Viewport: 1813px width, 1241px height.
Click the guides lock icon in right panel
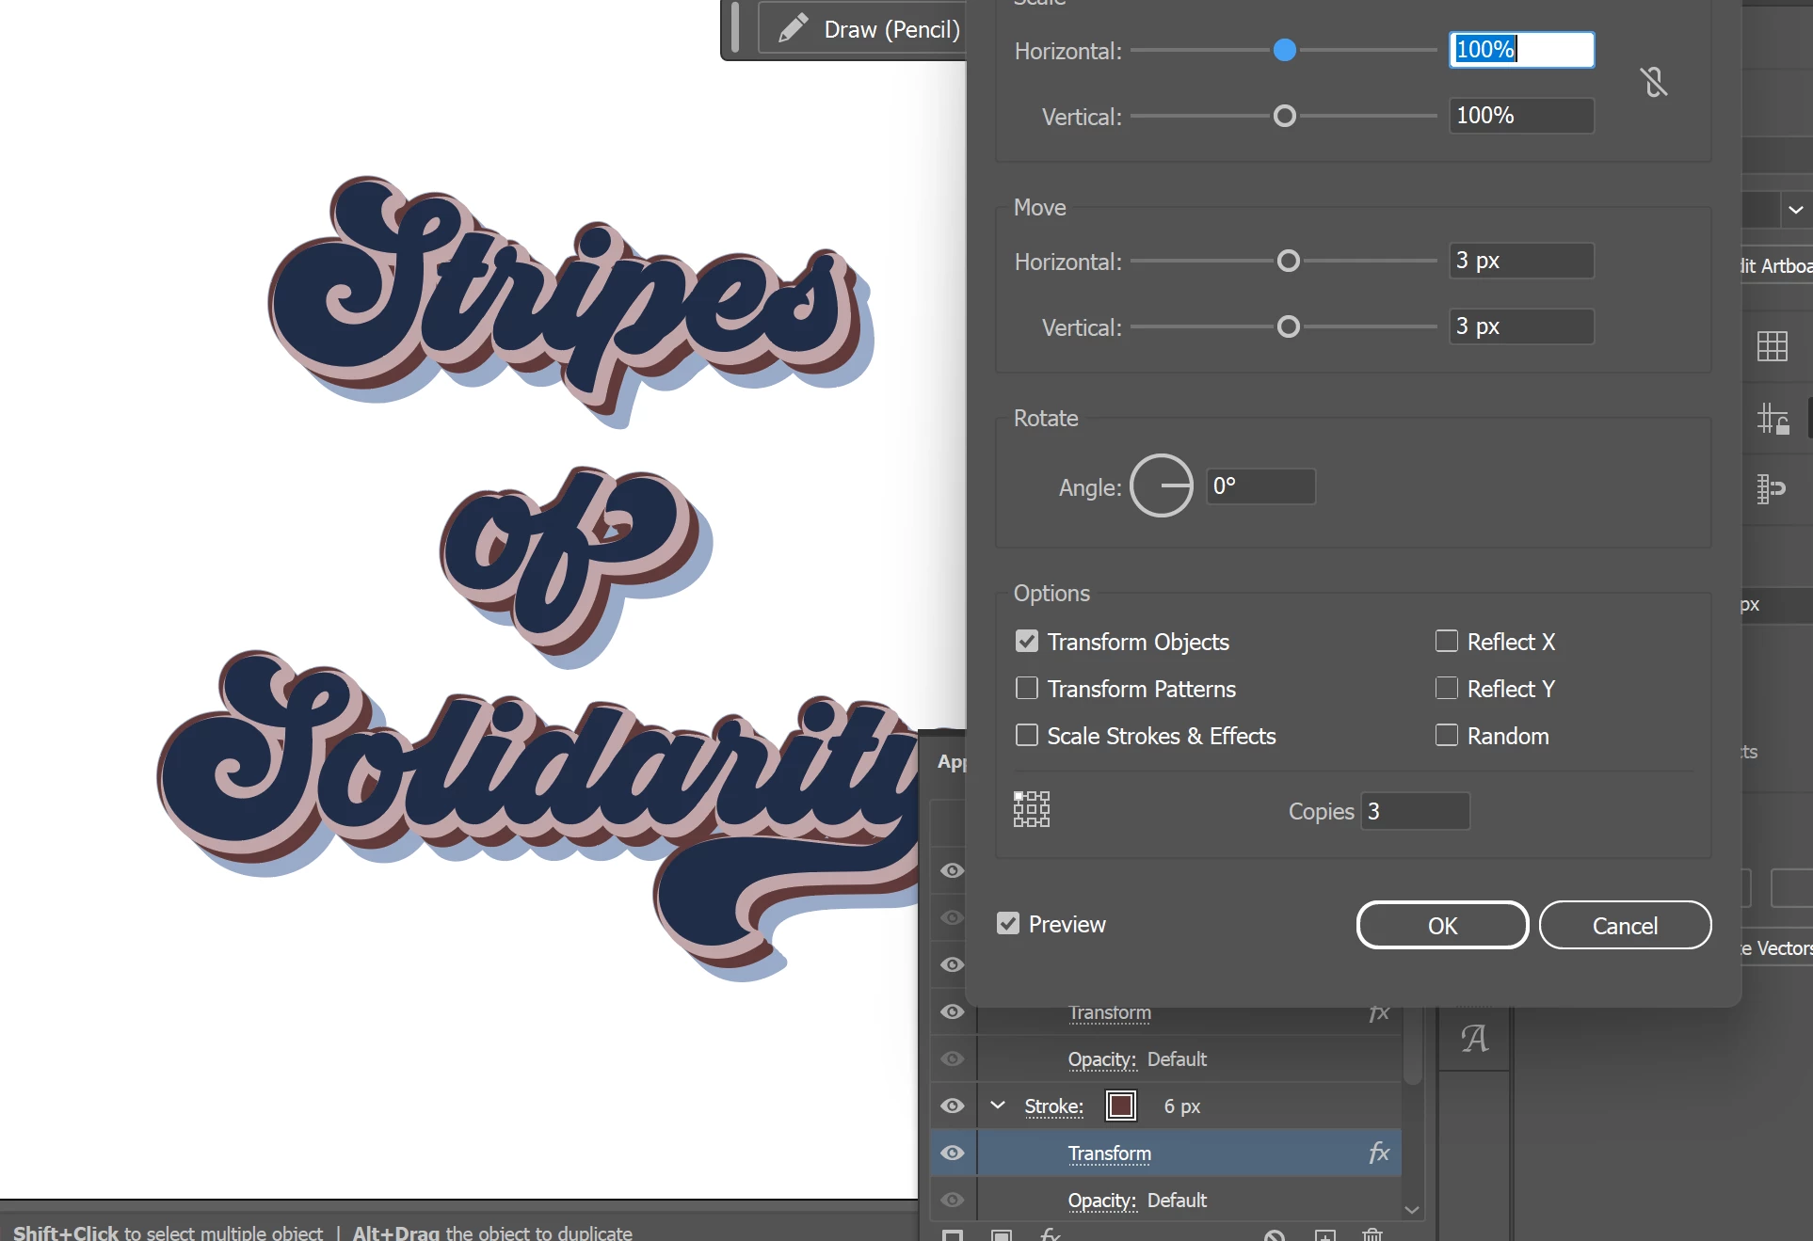point(1772,419)
